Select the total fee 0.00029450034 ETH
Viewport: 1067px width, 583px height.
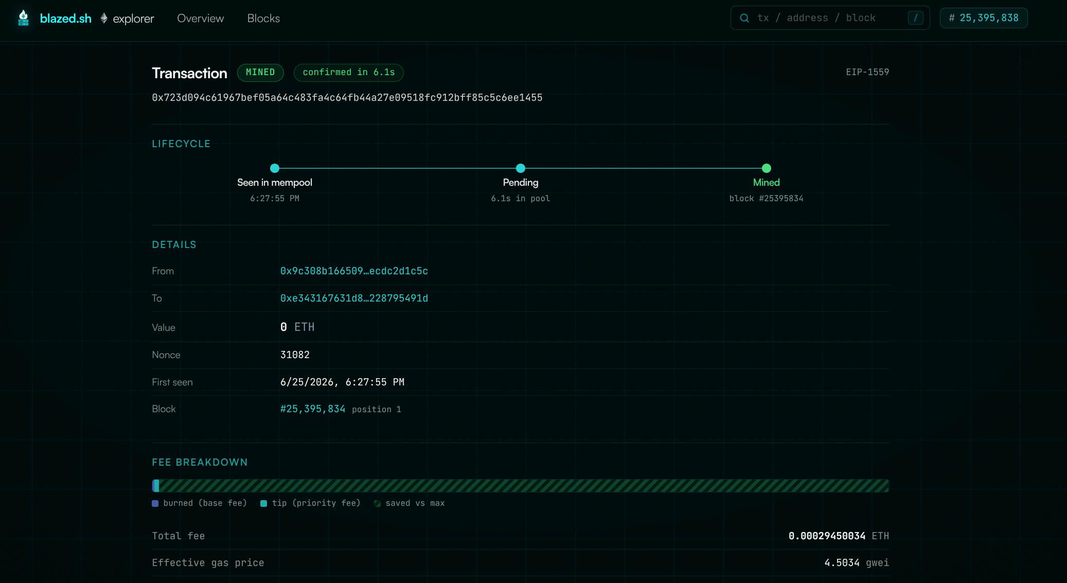pos(839,536)
